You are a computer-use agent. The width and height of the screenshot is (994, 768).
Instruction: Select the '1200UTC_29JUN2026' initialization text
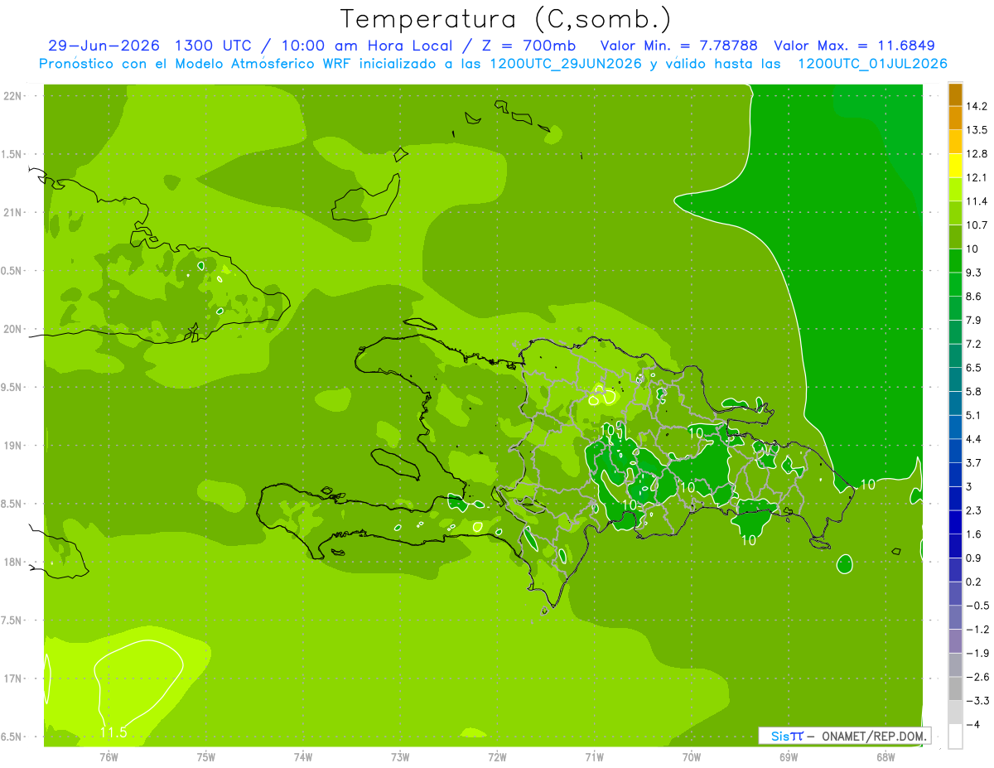click(x=567, y=64)
